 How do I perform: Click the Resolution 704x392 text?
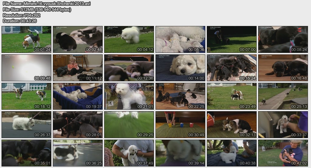pos(21,15)
